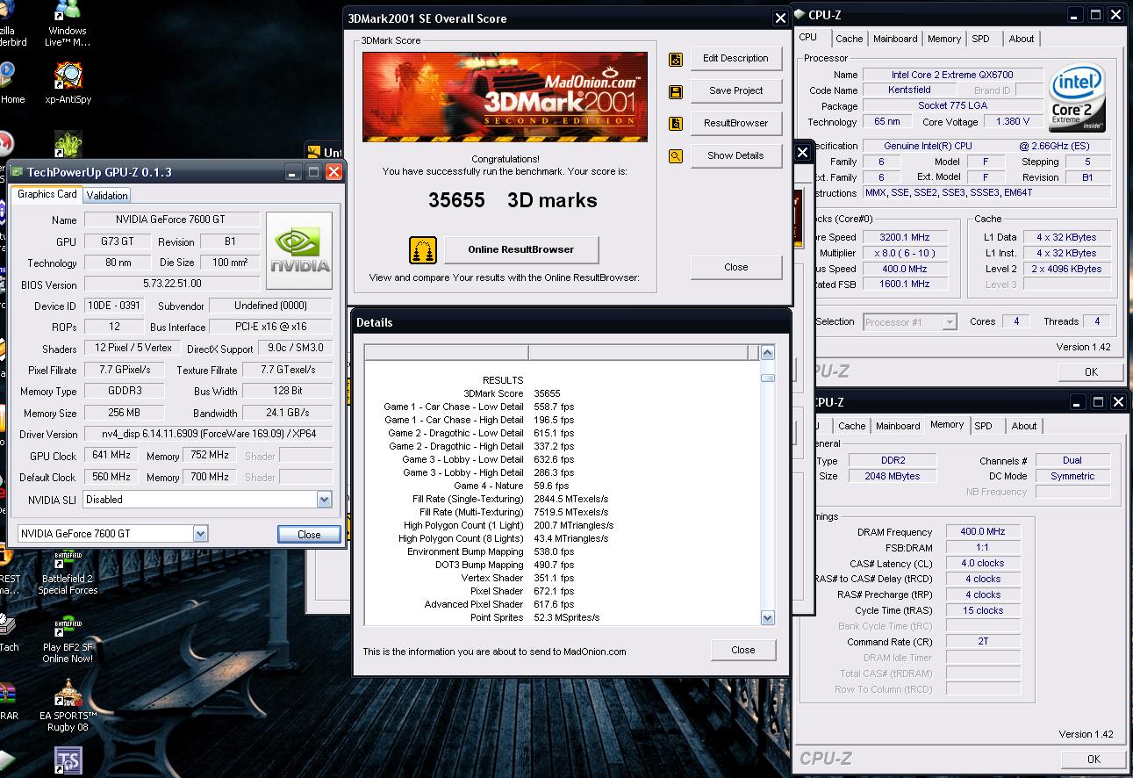Click the Channels # Dual value in CPU-Z
This screenshot has height=778, width=1133.
pyautogui.click(x=1072, y=460)
